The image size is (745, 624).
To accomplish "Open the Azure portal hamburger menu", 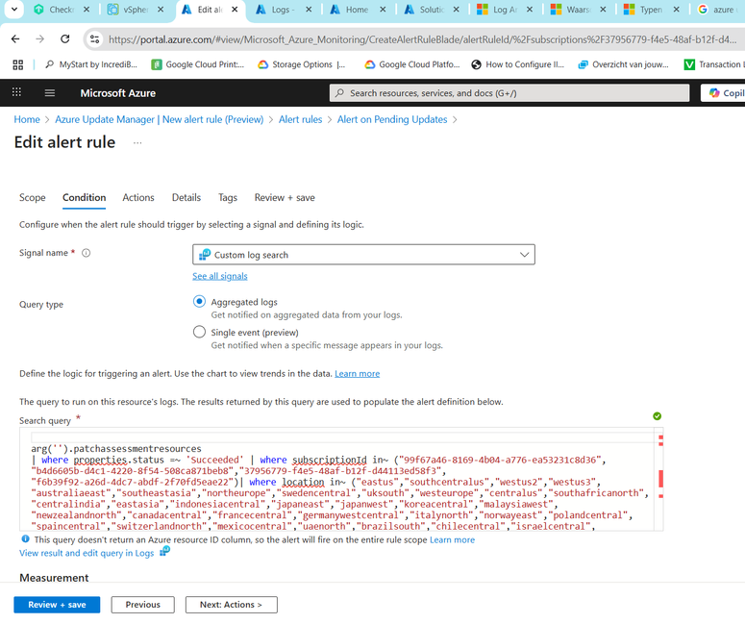I will click(x=49, y=92).
